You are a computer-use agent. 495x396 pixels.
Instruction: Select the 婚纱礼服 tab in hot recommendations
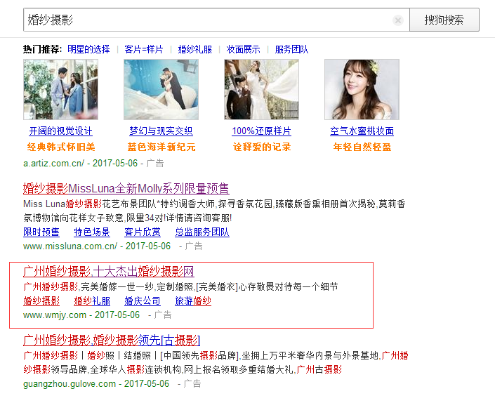click(194, 49)
